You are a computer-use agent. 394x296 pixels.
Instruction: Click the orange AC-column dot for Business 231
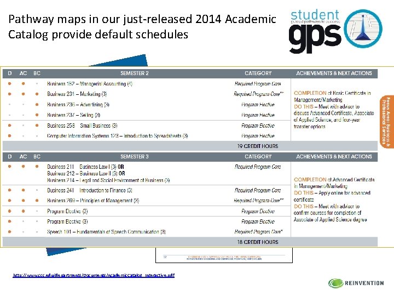(23, 94)
